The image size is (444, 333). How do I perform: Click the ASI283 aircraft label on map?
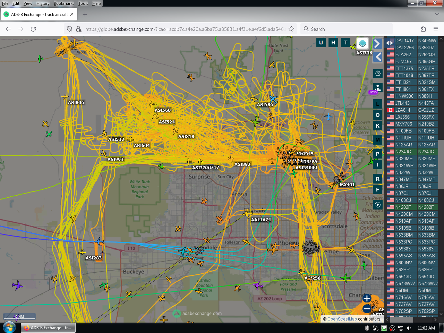pos(94,258)
